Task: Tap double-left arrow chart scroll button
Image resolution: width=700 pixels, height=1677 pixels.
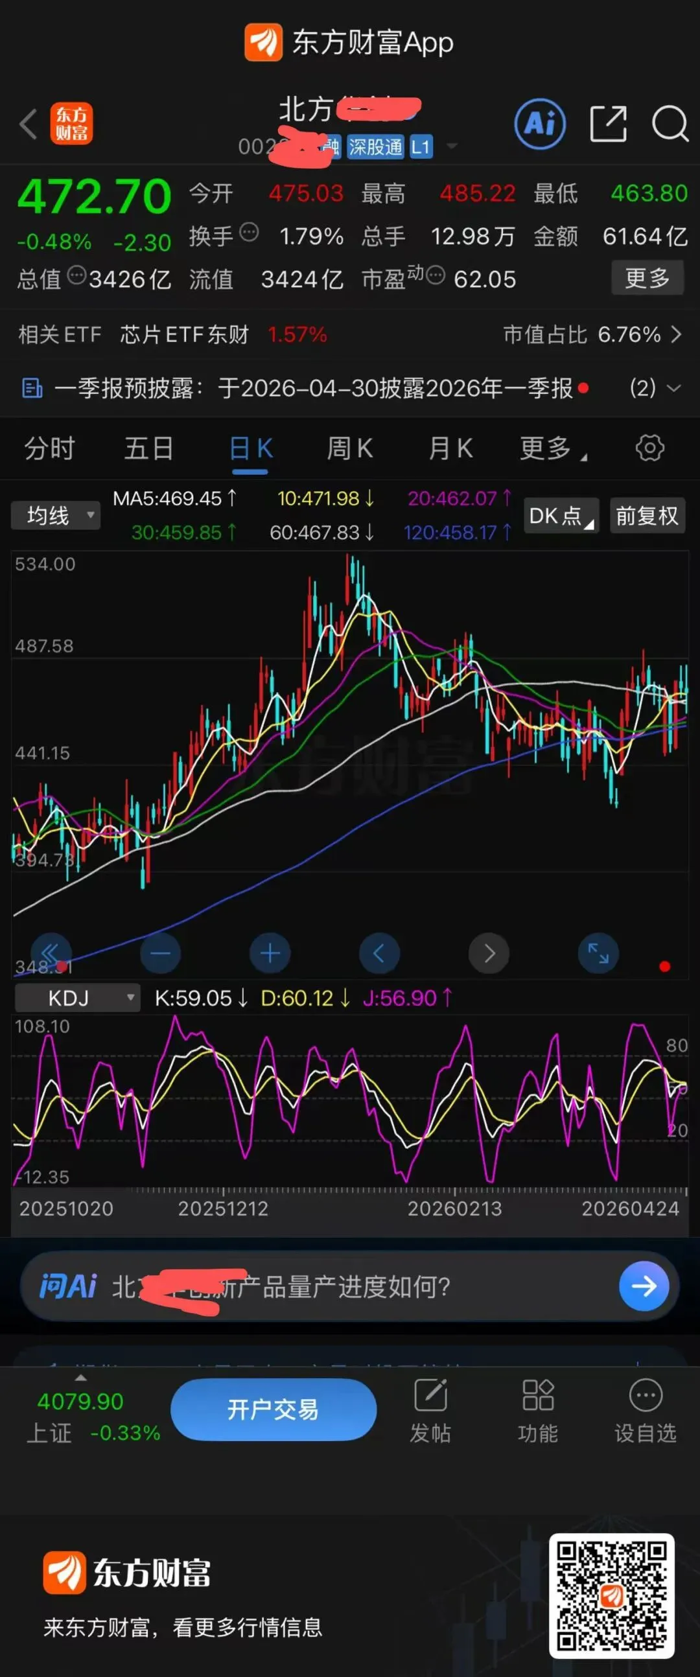Action: [x=51, y=953]
